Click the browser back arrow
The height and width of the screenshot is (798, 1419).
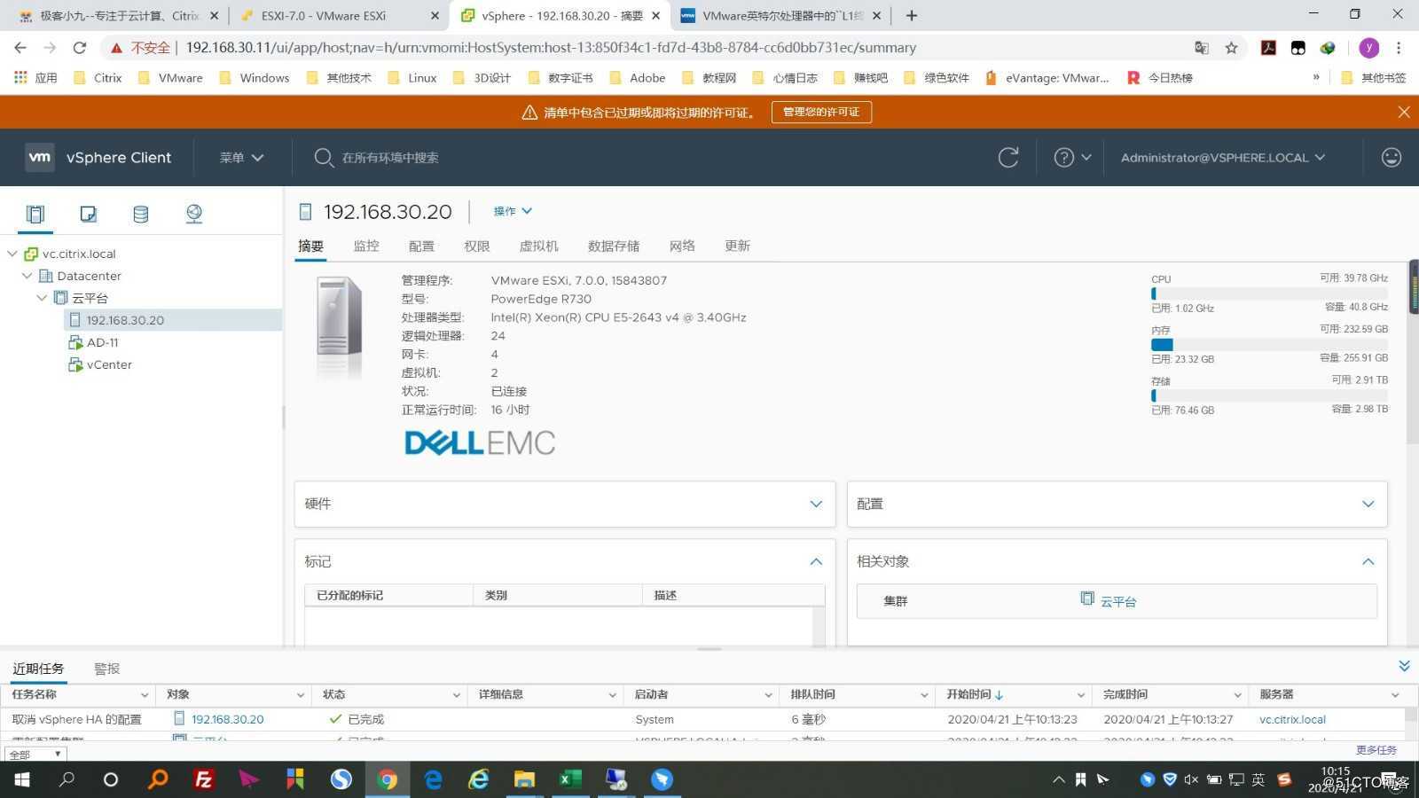tap(20, 48)
